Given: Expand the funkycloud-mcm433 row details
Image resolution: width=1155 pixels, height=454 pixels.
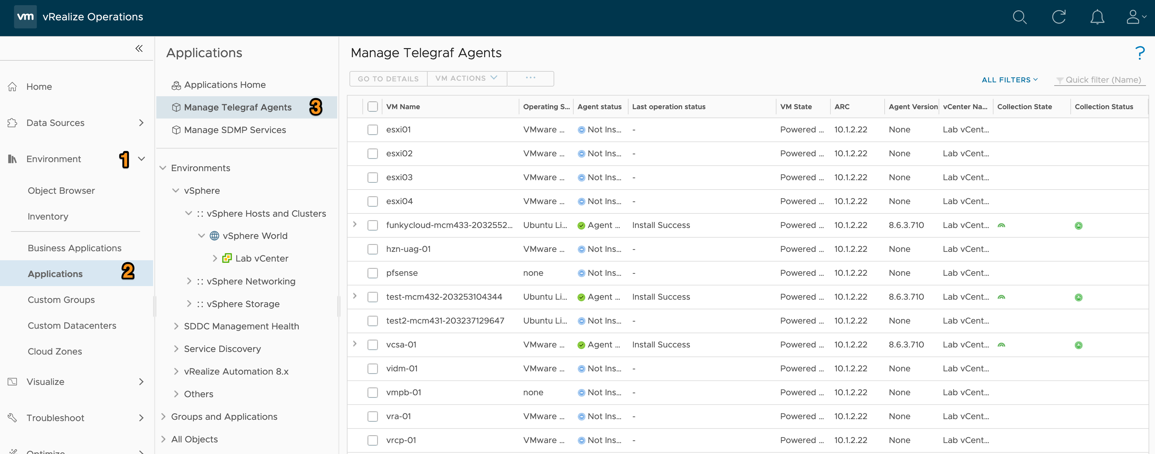Looking at the screenshot, I should click(x=355, y=224).
